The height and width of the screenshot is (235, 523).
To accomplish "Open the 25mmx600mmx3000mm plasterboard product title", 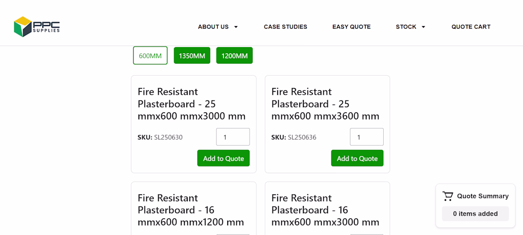I will pyautogui.click(x=192, y=104).
